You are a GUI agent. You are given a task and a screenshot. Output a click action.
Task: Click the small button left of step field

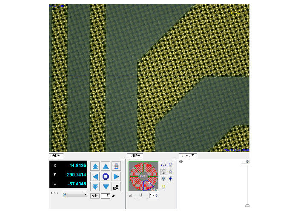[95, 196]
